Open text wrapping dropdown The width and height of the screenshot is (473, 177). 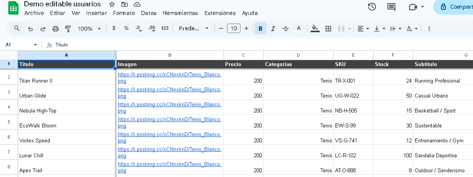tap(395, 28)
